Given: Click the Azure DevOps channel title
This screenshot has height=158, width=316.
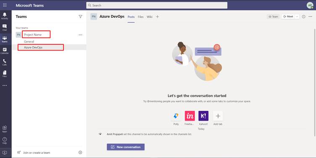Looking at the screenshot, I should (112, 16).
